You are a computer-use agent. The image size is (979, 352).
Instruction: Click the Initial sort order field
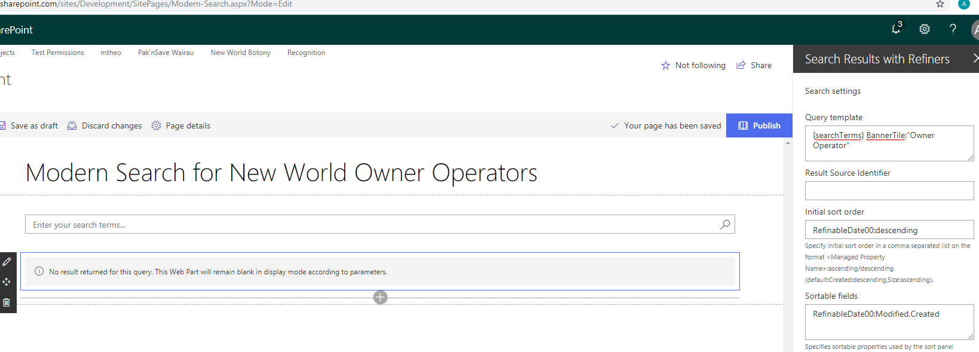pos(889,229)
